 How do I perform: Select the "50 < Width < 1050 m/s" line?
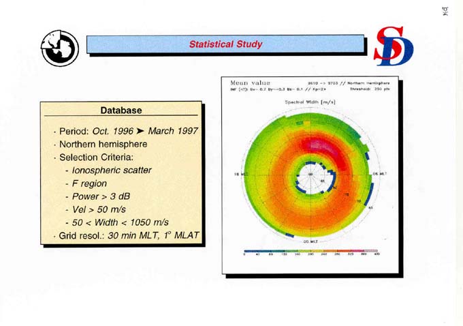(x=118, y=222)
